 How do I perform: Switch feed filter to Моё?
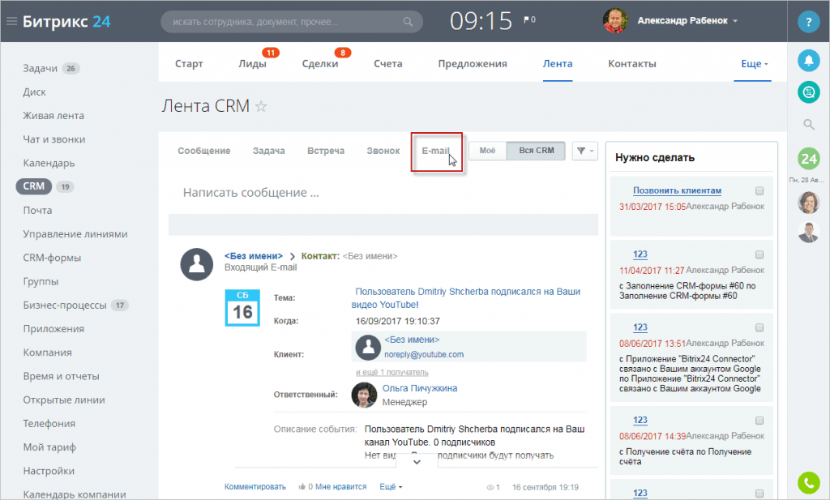click(487, 151)
